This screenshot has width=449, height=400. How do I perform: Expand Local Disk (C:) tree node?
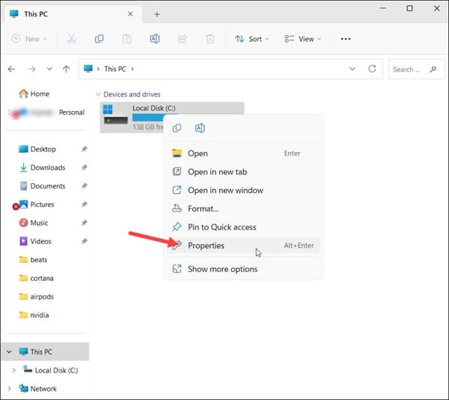13,370
